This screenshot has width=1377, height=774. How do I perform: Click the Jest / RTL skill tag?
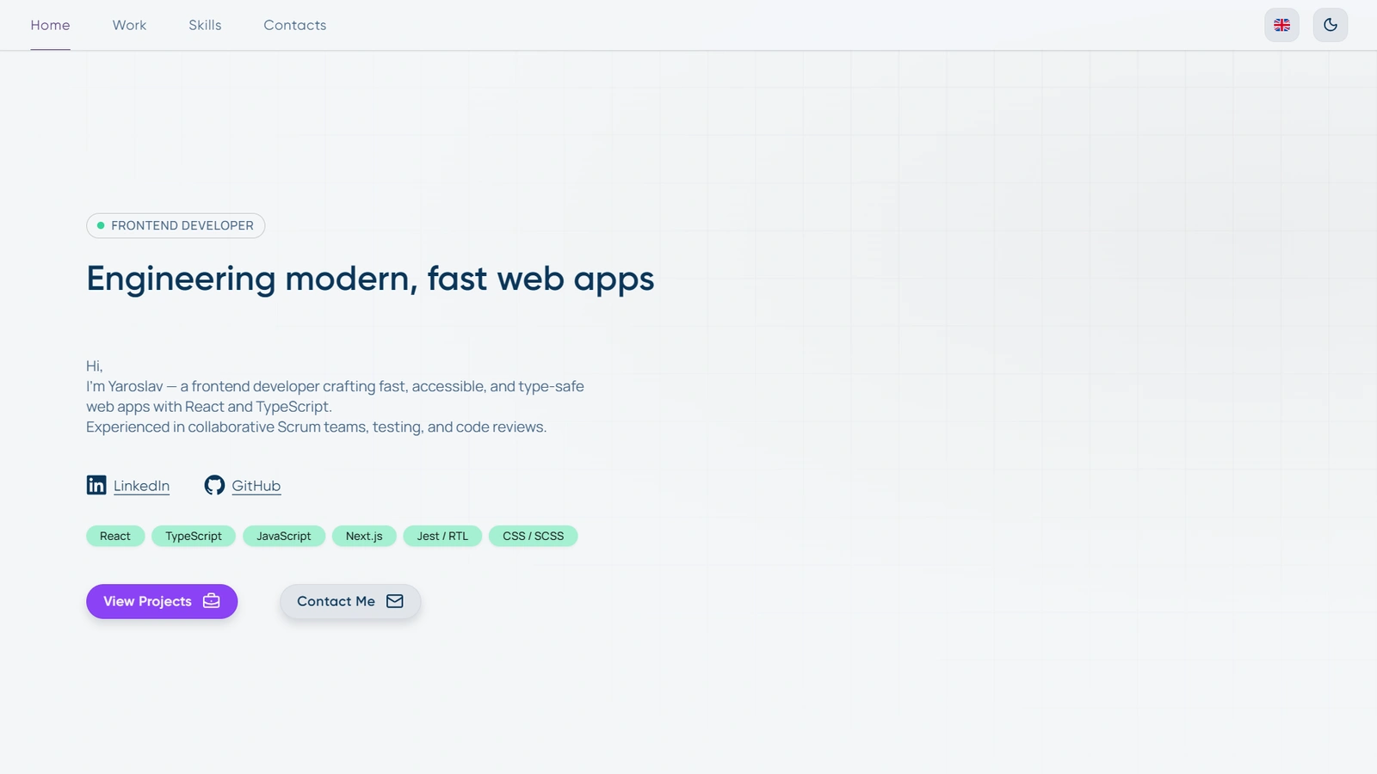click(x=442, y=536)
